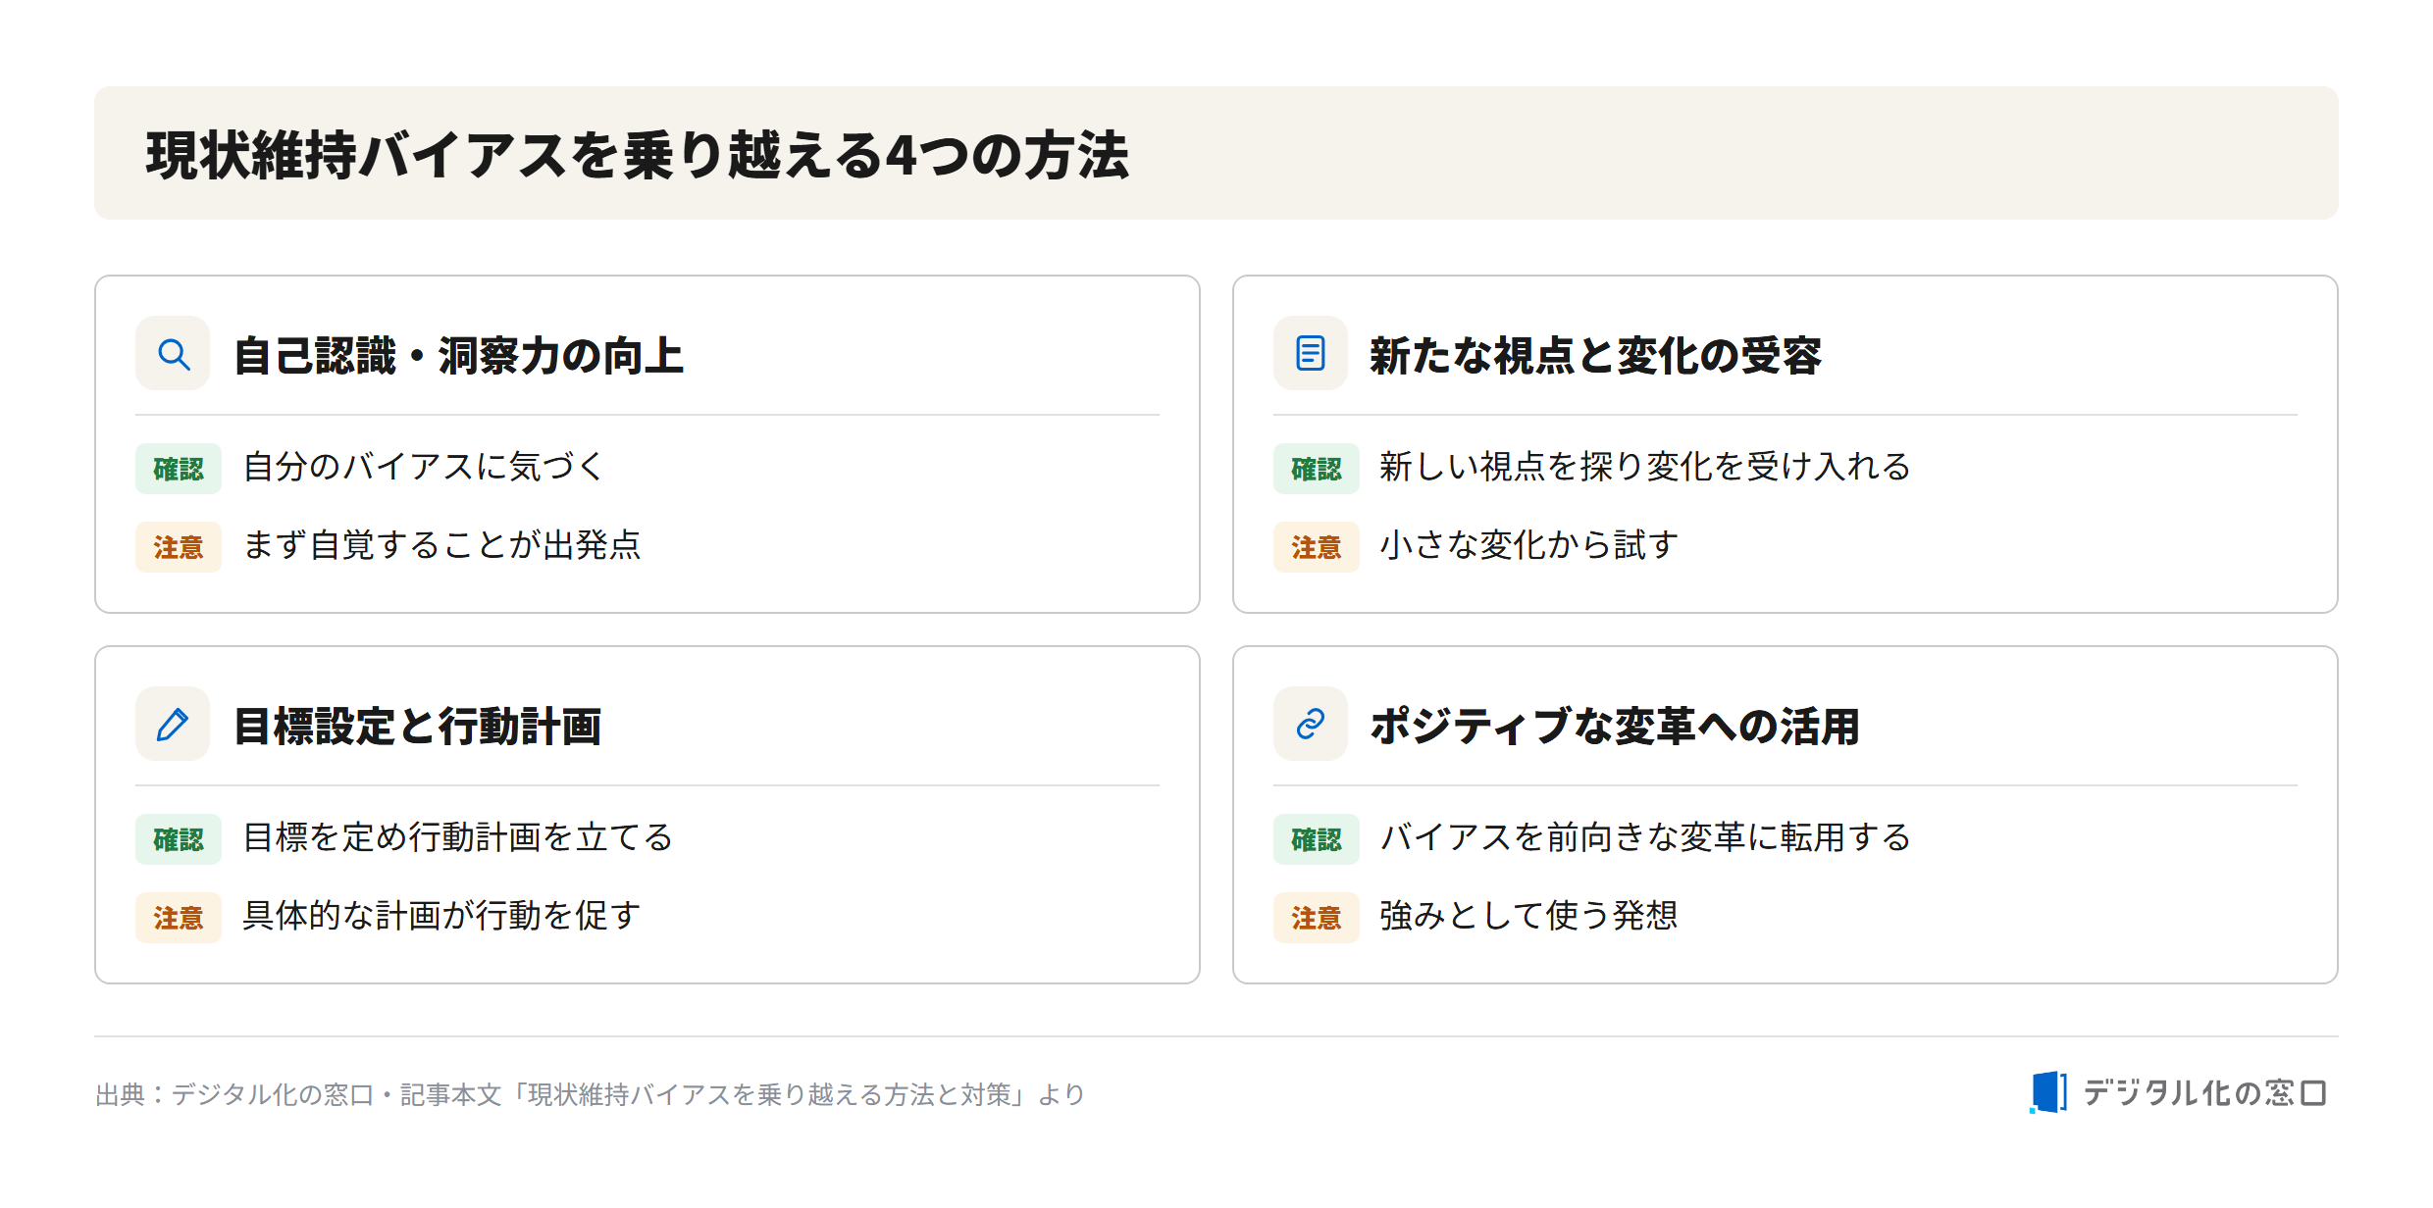Click the pencil icon beside 目標設定と行動計画
2433x1208 pixels.
click(x=173, y=725)
